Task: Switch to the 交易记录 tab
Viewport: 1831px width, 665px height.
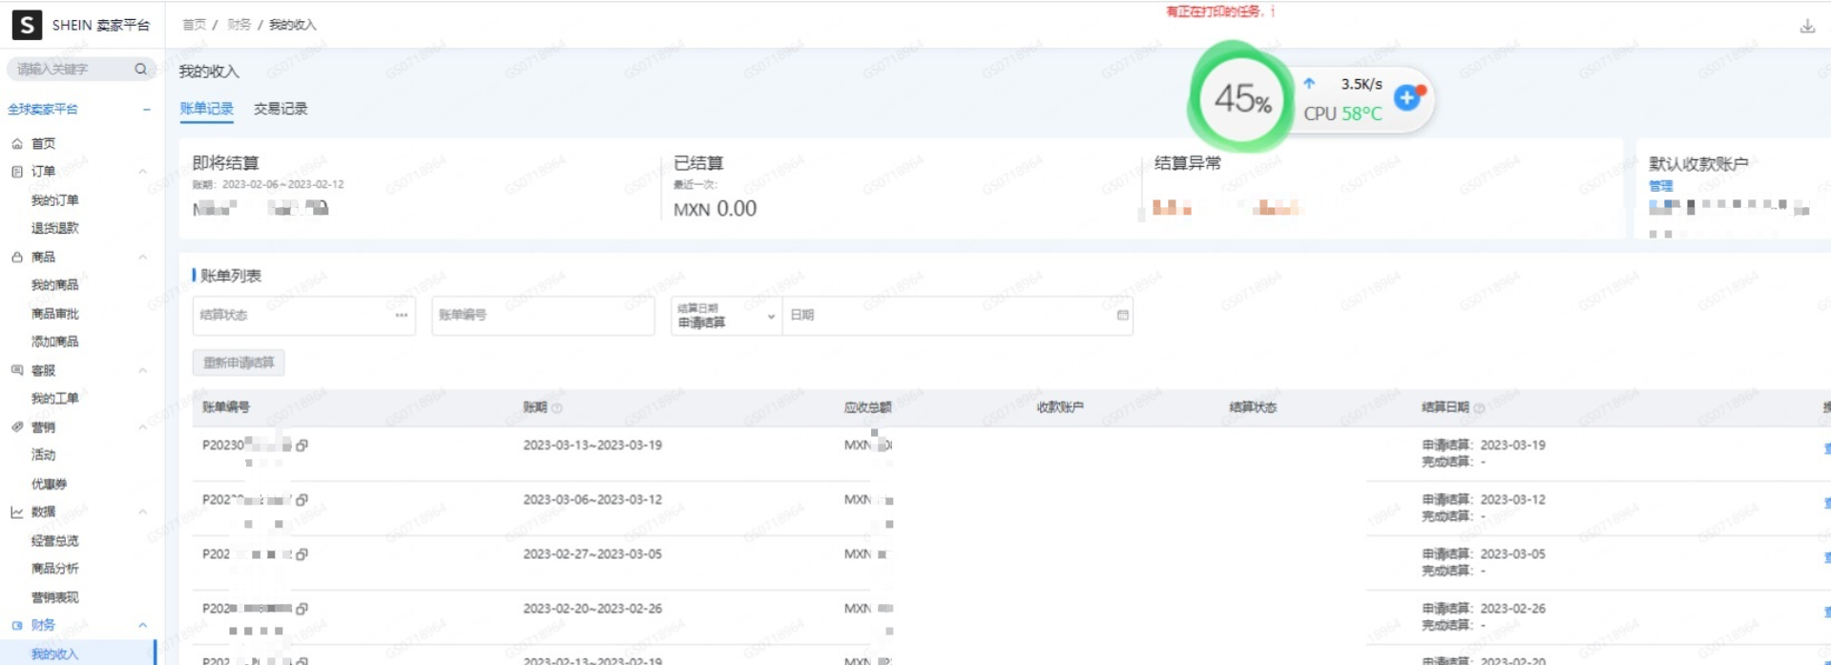Action: (x=281, y=109)
